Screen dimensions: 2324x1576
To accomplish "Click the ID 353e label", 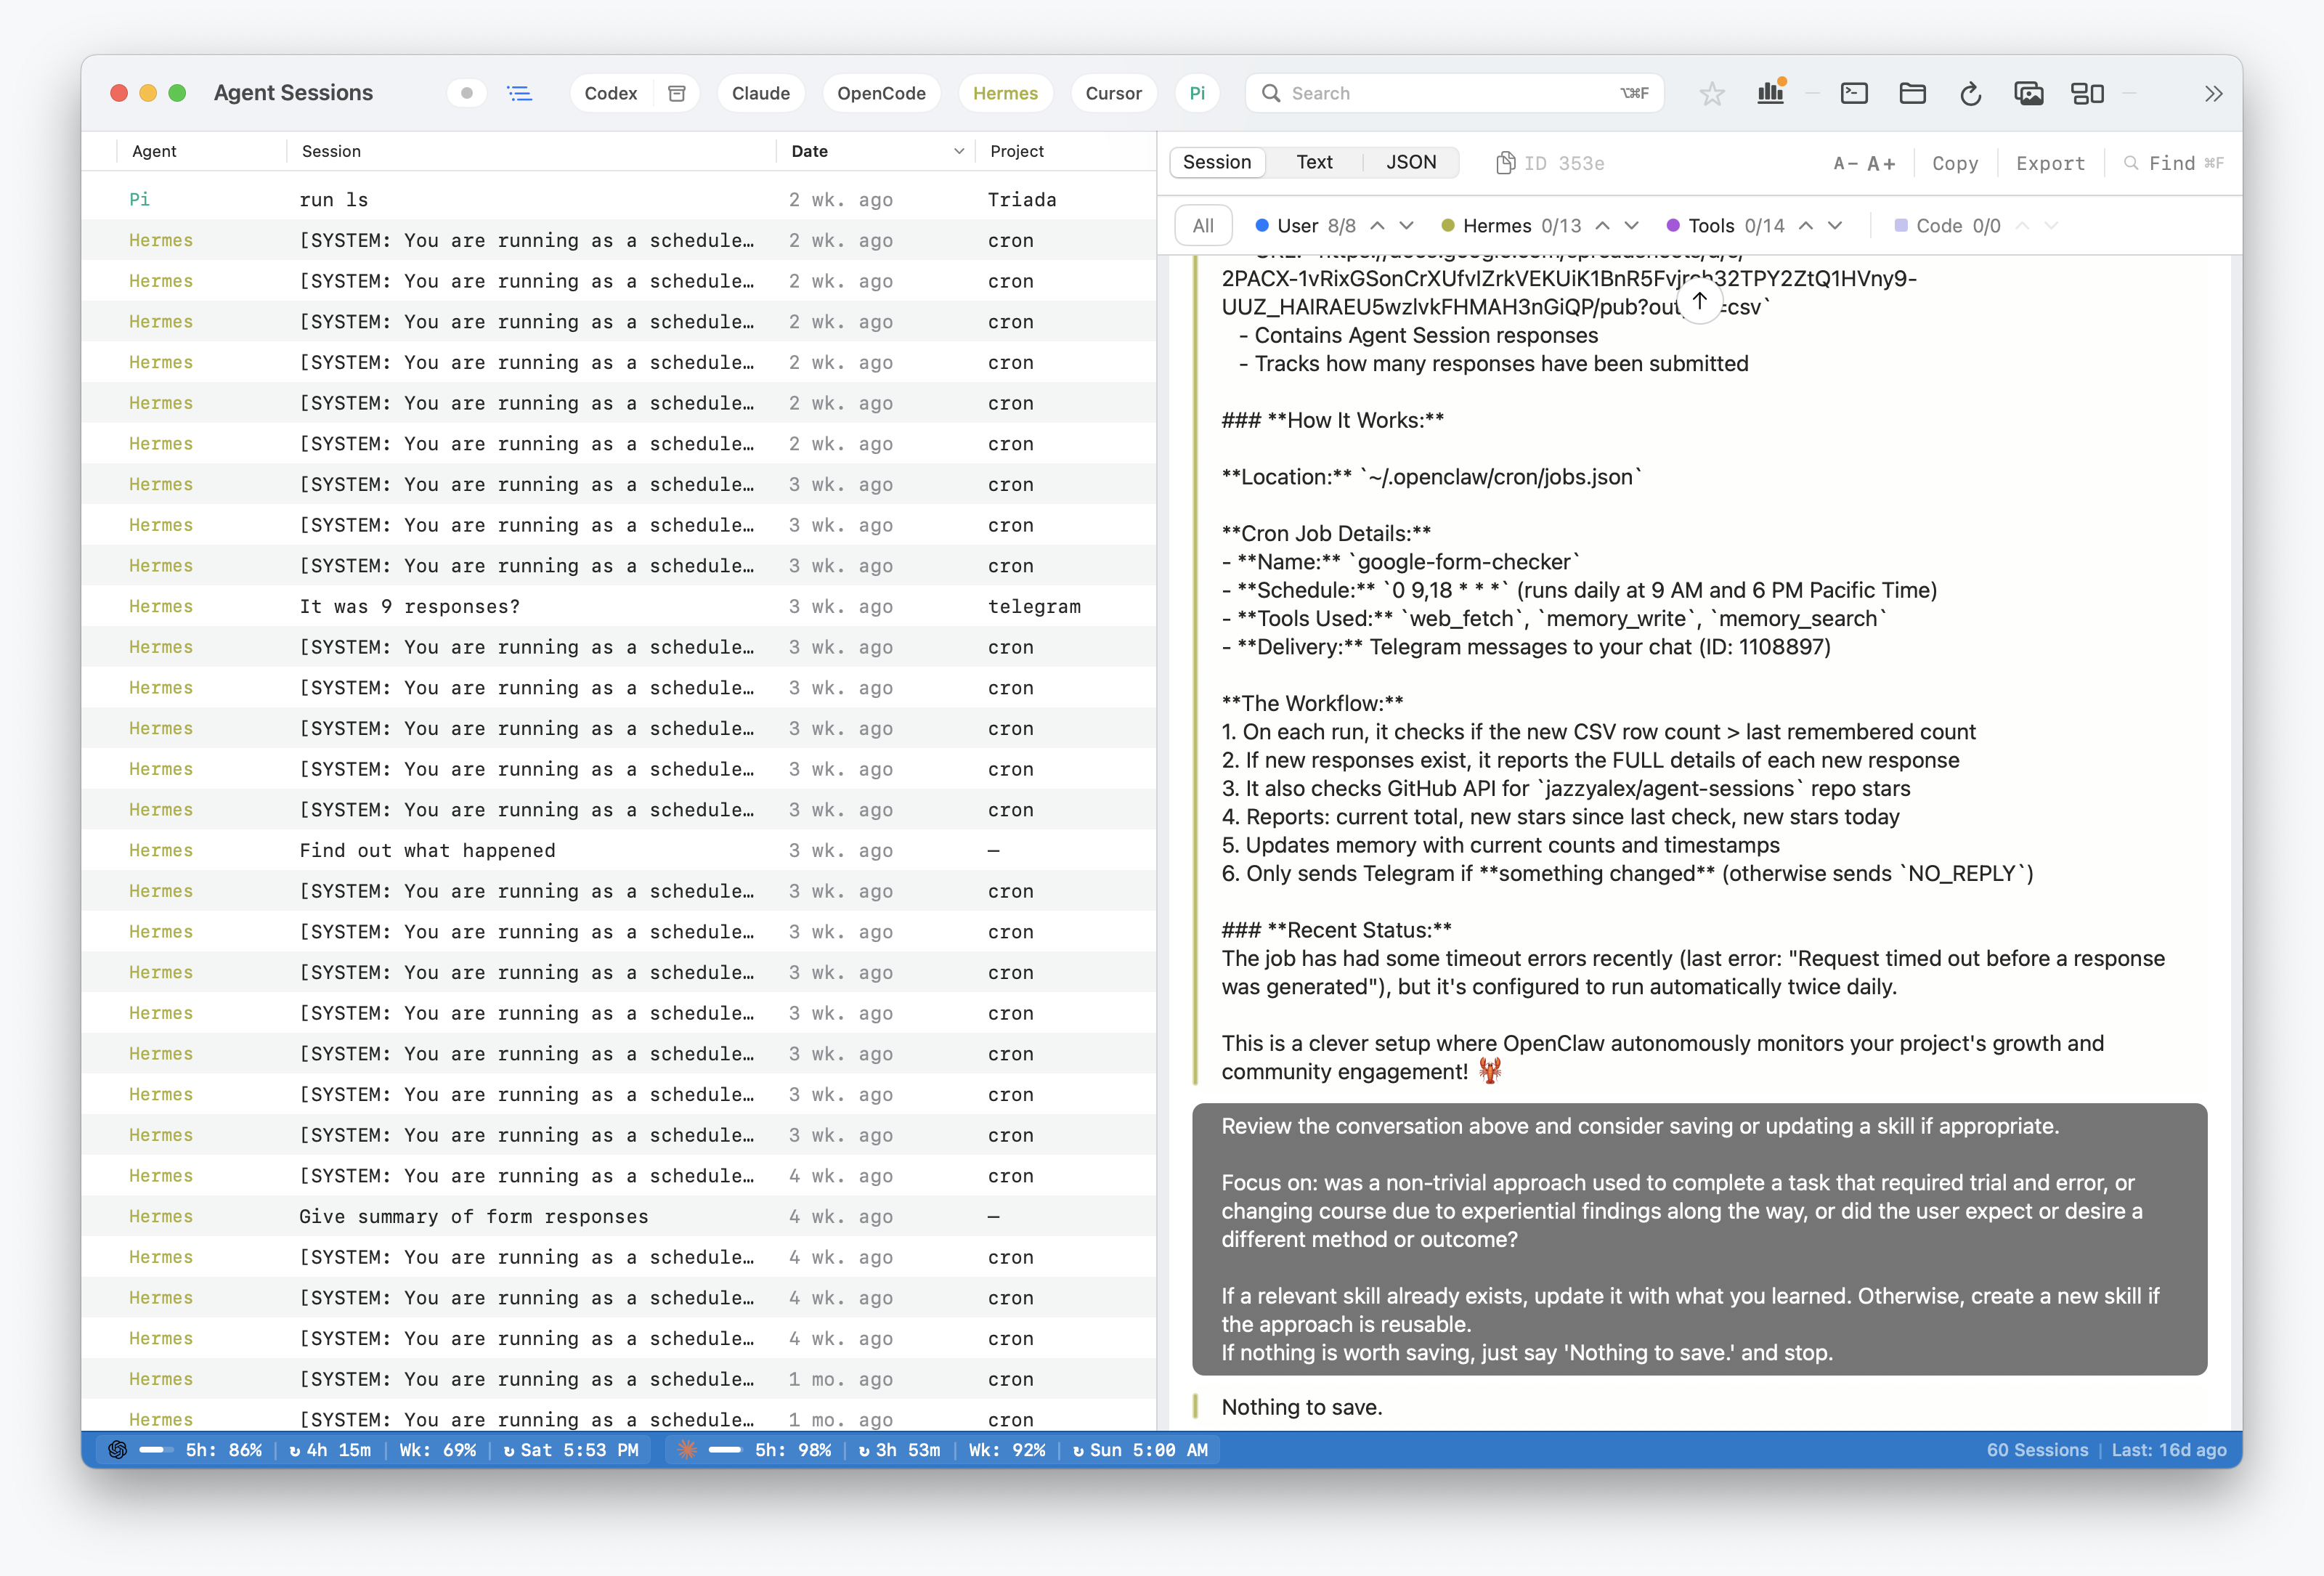I will tap(1563, 163).
